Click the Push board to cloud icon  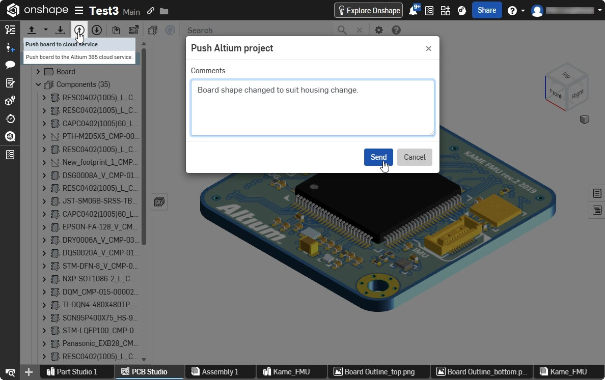point(79,30)
